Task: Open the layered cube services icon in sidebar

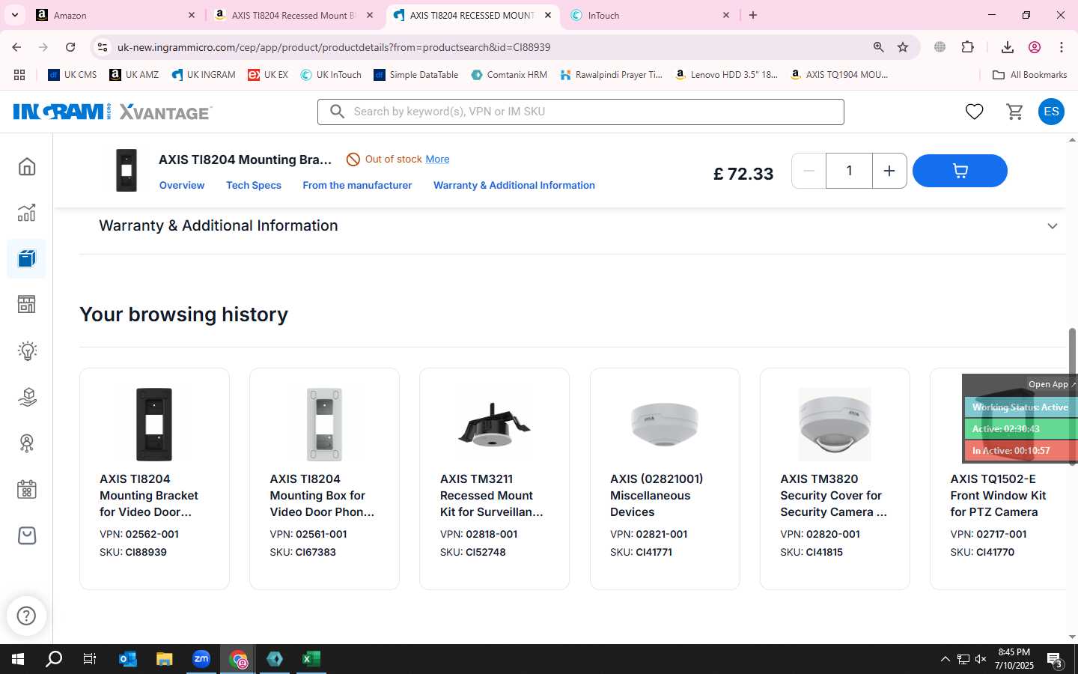Action: [x=27, y=397]
